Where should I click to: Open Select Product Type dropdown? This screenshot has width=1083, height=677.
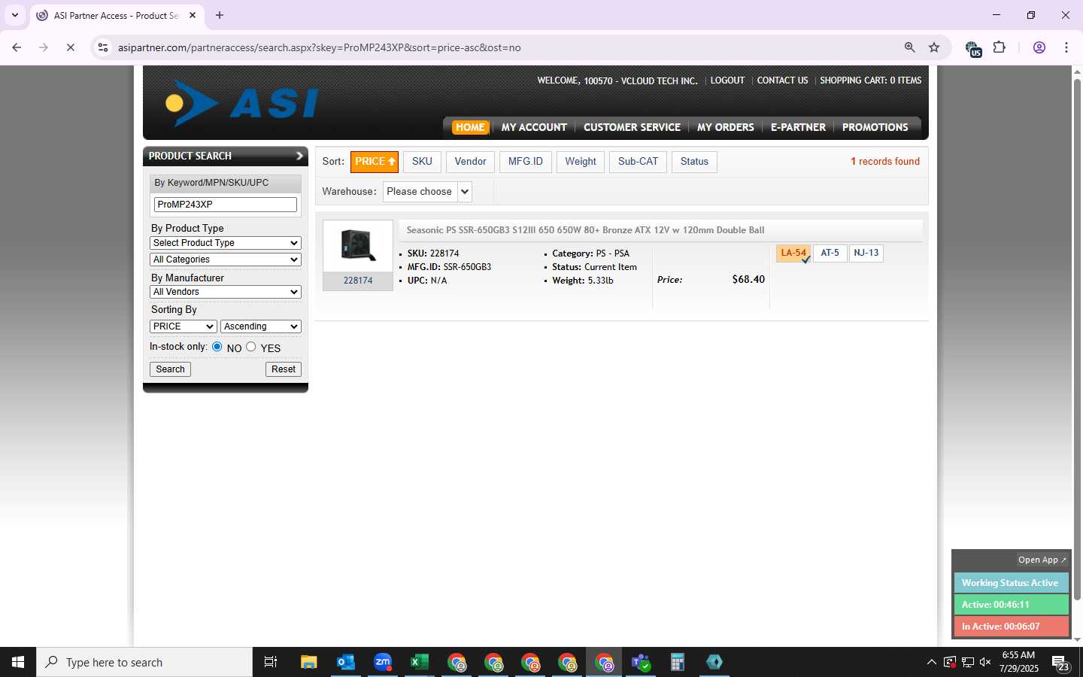[x=226, y=243]
